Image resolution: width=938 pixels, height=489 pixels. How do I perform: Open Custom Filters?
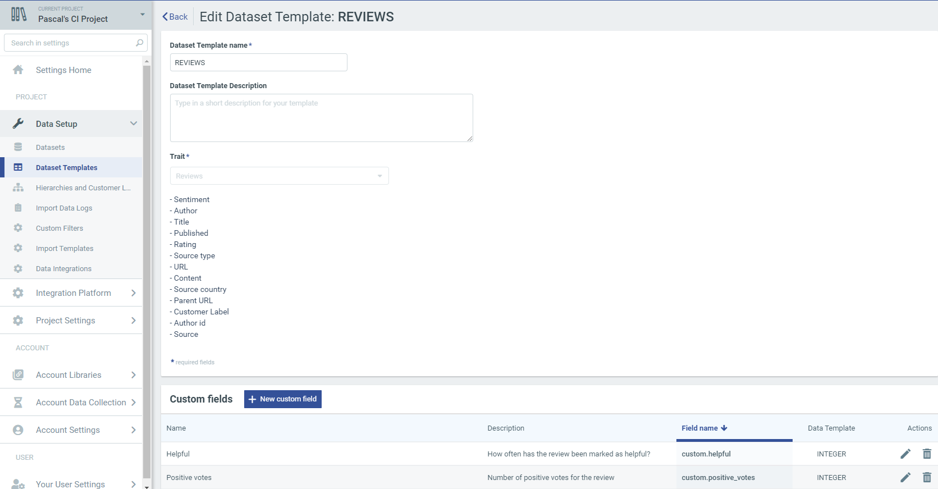pyautogui.click(x=60, y=228)
